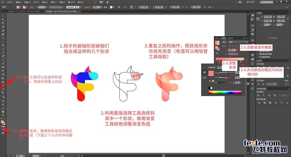Open the 基本 brush definition dropdown

point(81,7)
